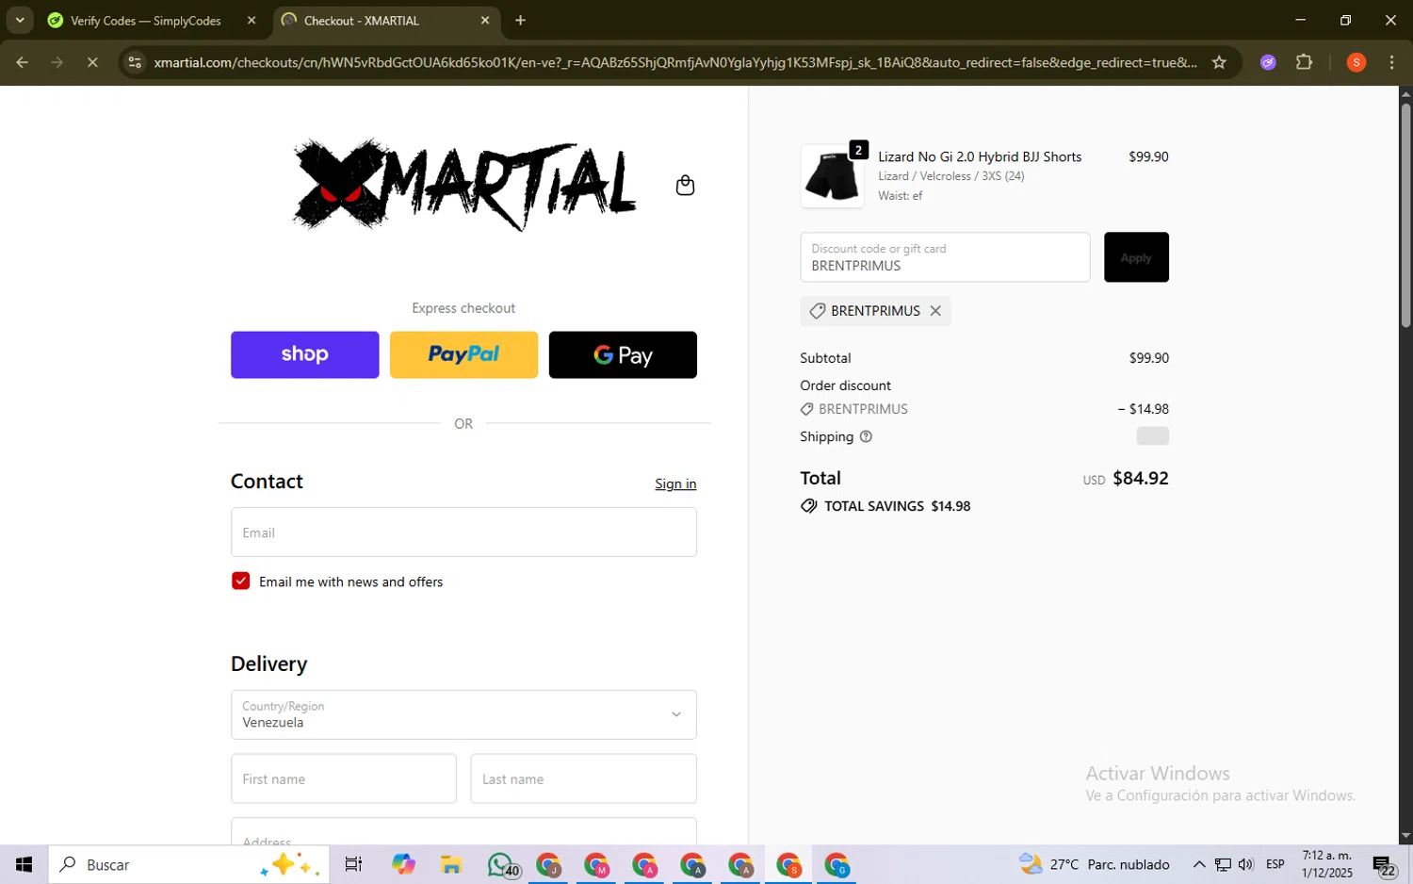Screen dimensions: 1413x884
Task: Open a new browser tab
Action: [520, 20]
